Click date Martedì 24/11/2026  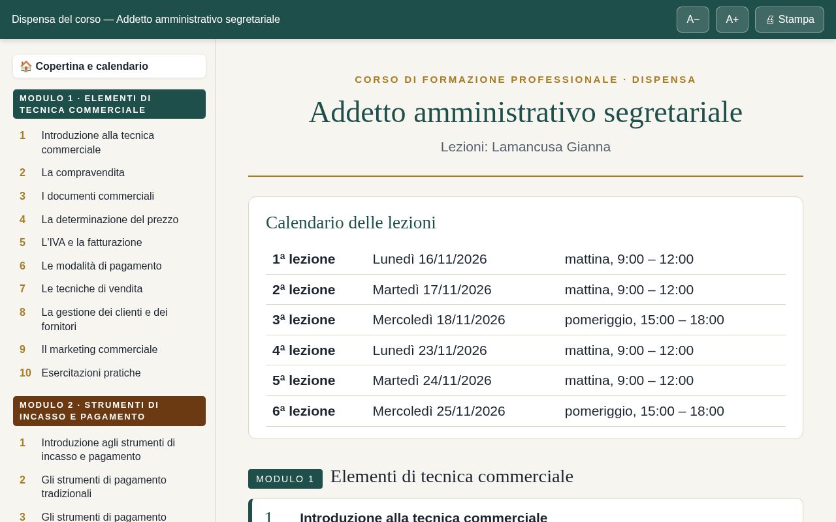[x=432, y=380]
